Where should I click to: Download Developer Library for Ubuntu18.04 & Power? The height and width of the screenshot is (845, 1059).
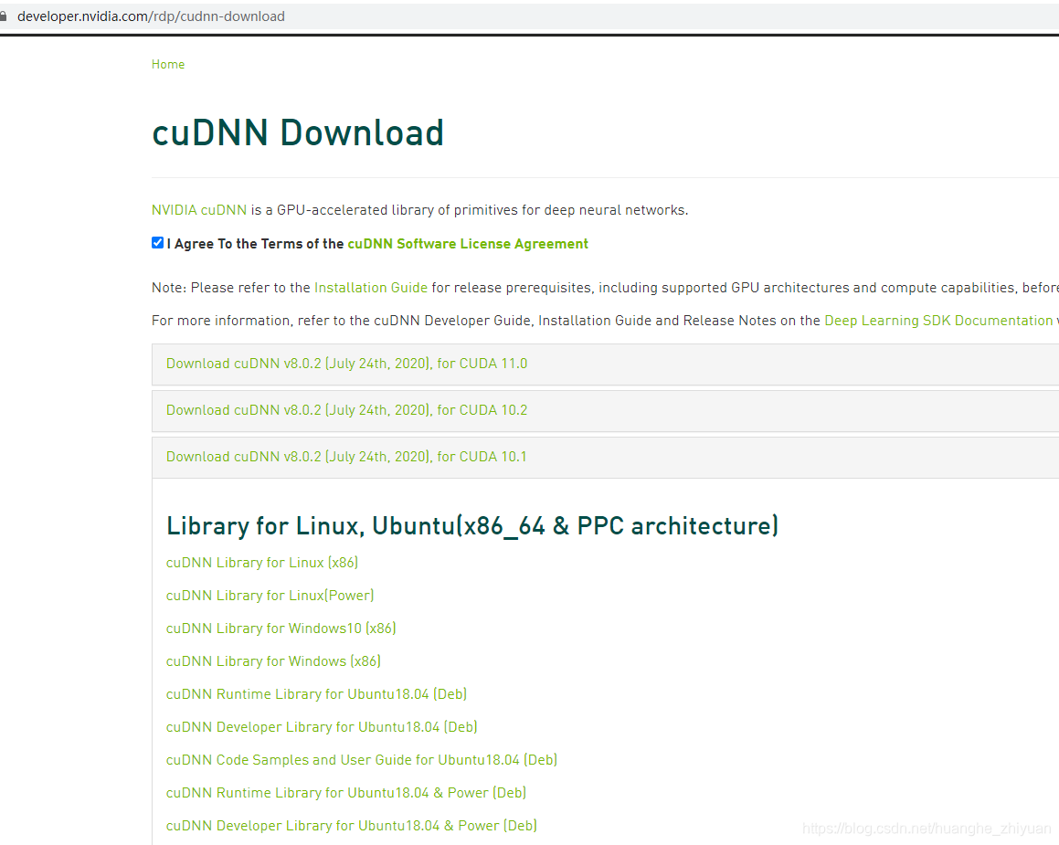[x=351, y=826]
